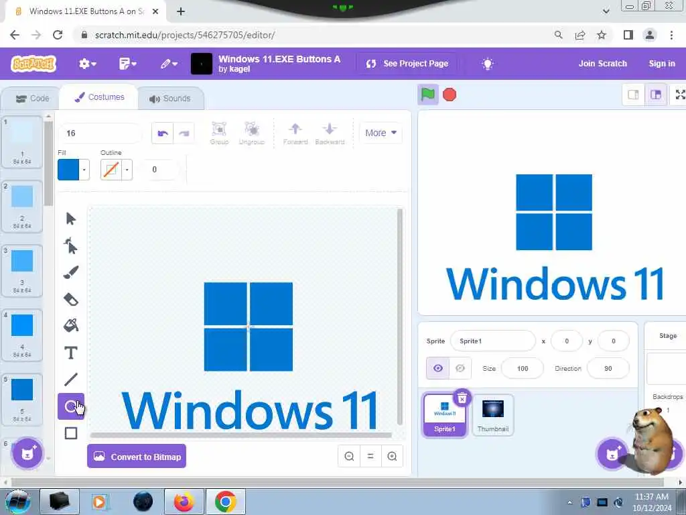Click the Chrome taskbar icon
Screen dimensions: 686x515
tap(225, 502)
